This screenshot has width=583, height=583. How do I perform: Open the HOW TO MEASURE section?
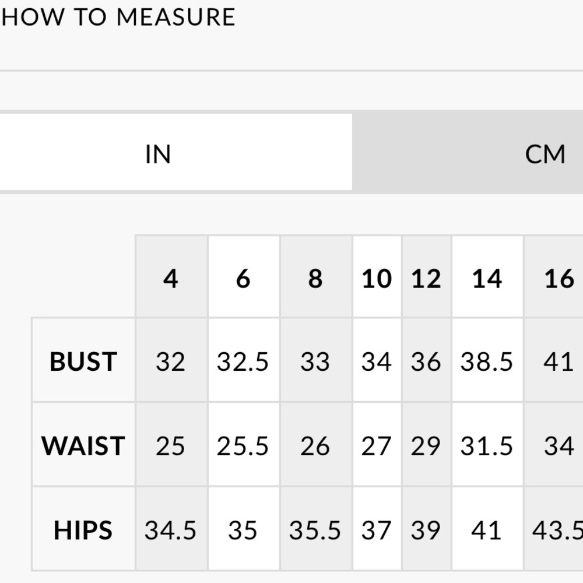click(x=118, y=17)
